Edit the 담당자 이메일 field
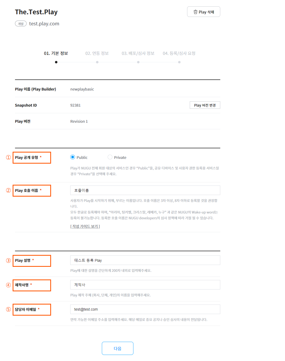Screen dimensions: 285x361 [x=145, y=309]
